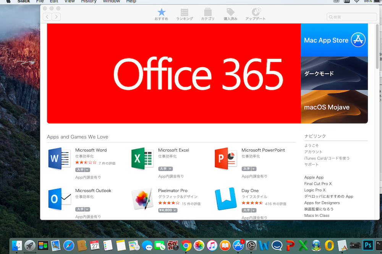Screen dimensions: 382x254
Task: Open Finder from the Dock
Action: pos(16,246)
